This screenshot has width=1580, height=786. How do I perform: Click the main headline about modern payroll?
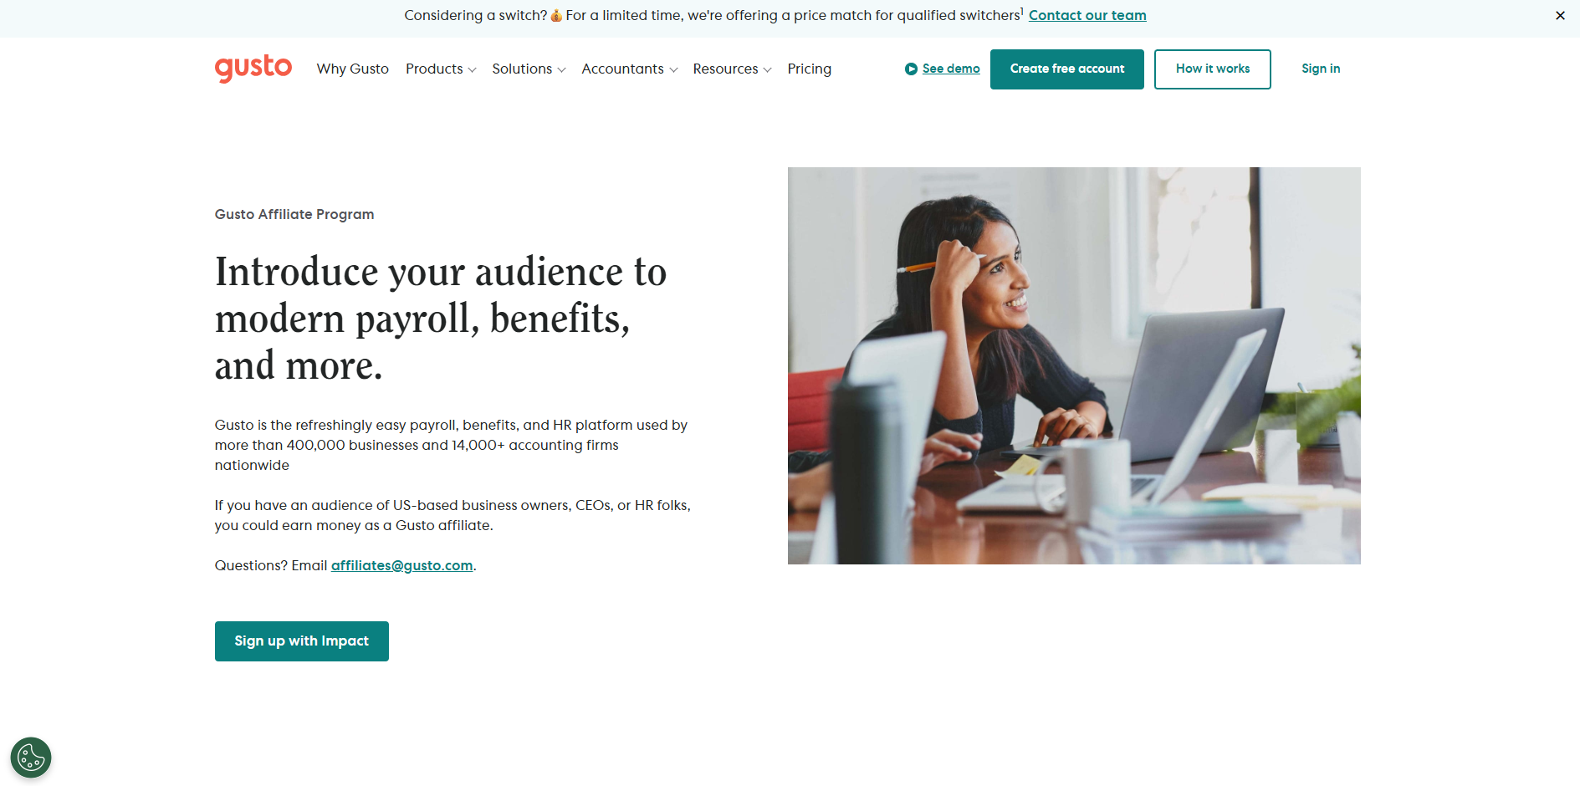440,319
